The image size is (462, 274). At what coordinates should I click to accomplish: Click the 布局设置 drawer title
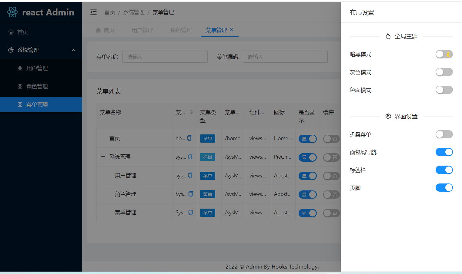362,12
